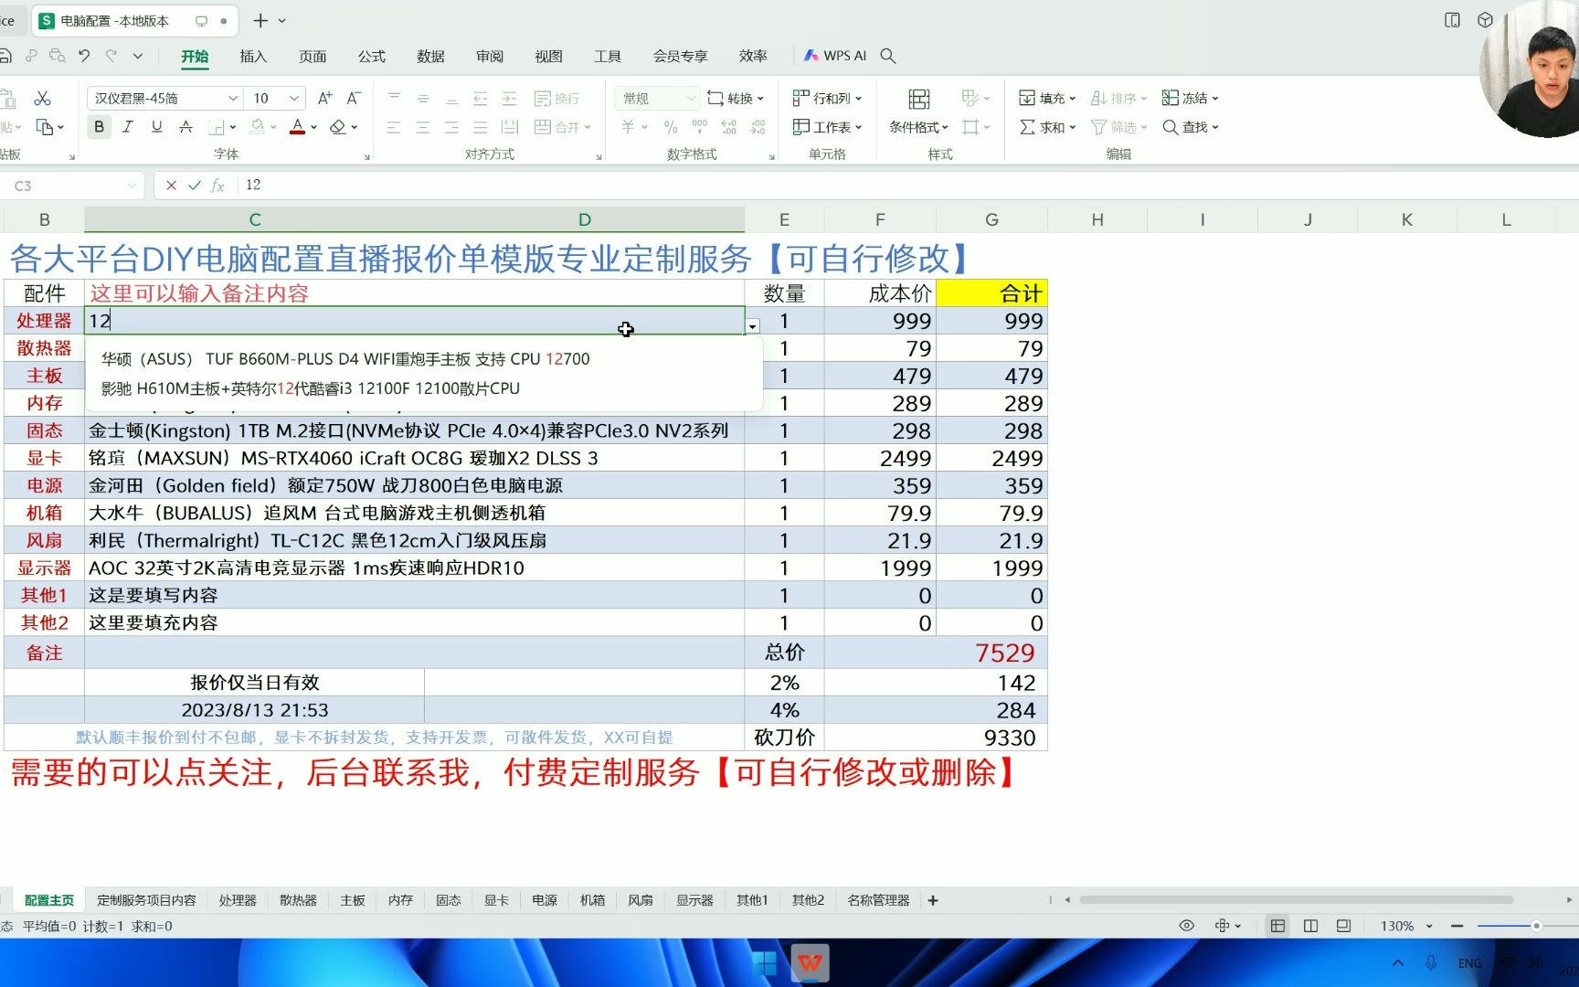Open the Data ribbon tab
The width and height of the screenshot is (1579, 987).
coord(430,56)
